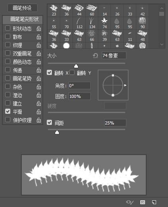Uncheck the 翻转 X checkbox

[x=50, y=73]
